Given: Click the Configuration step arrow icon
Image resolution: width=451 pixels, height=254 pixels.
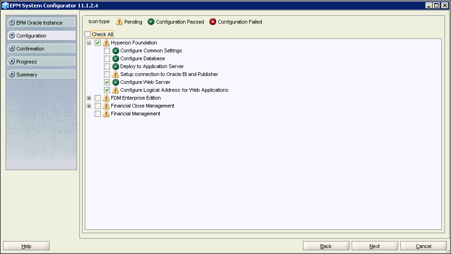Looking at the screenshot, I should tap(12, 35).
